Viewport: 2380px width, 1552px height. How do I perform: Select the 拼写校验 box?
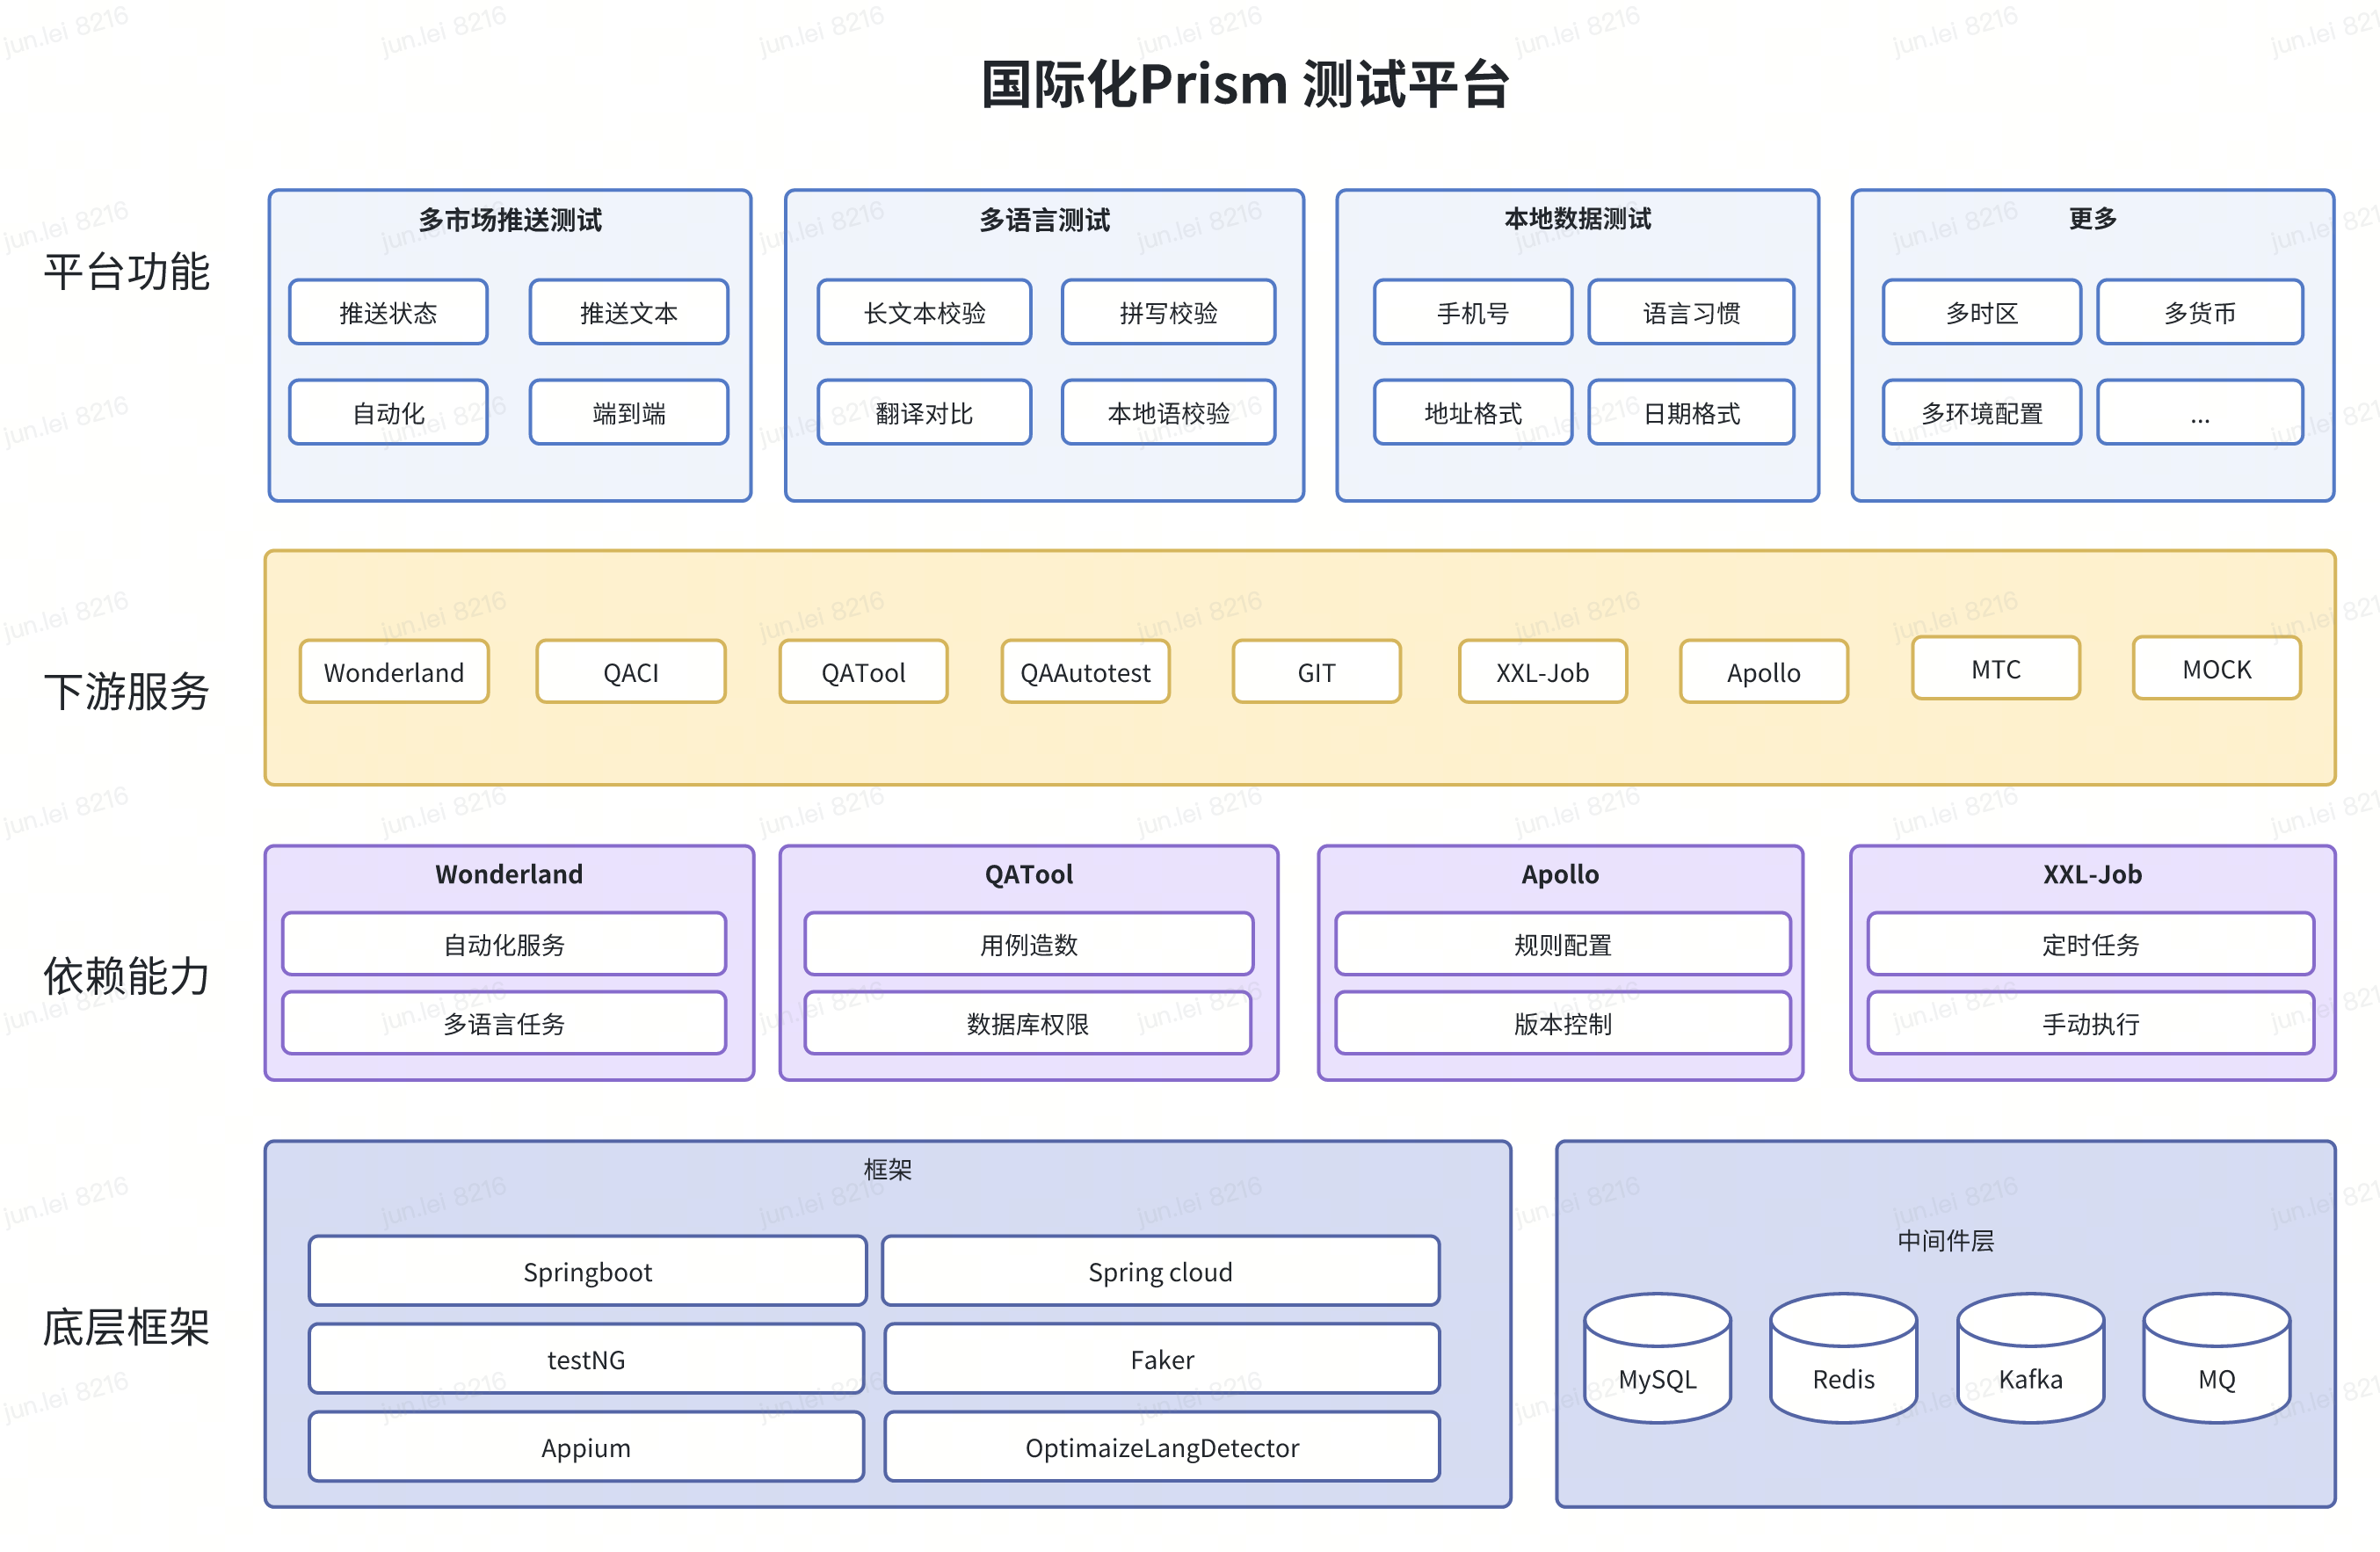(x=1168, y=312)
